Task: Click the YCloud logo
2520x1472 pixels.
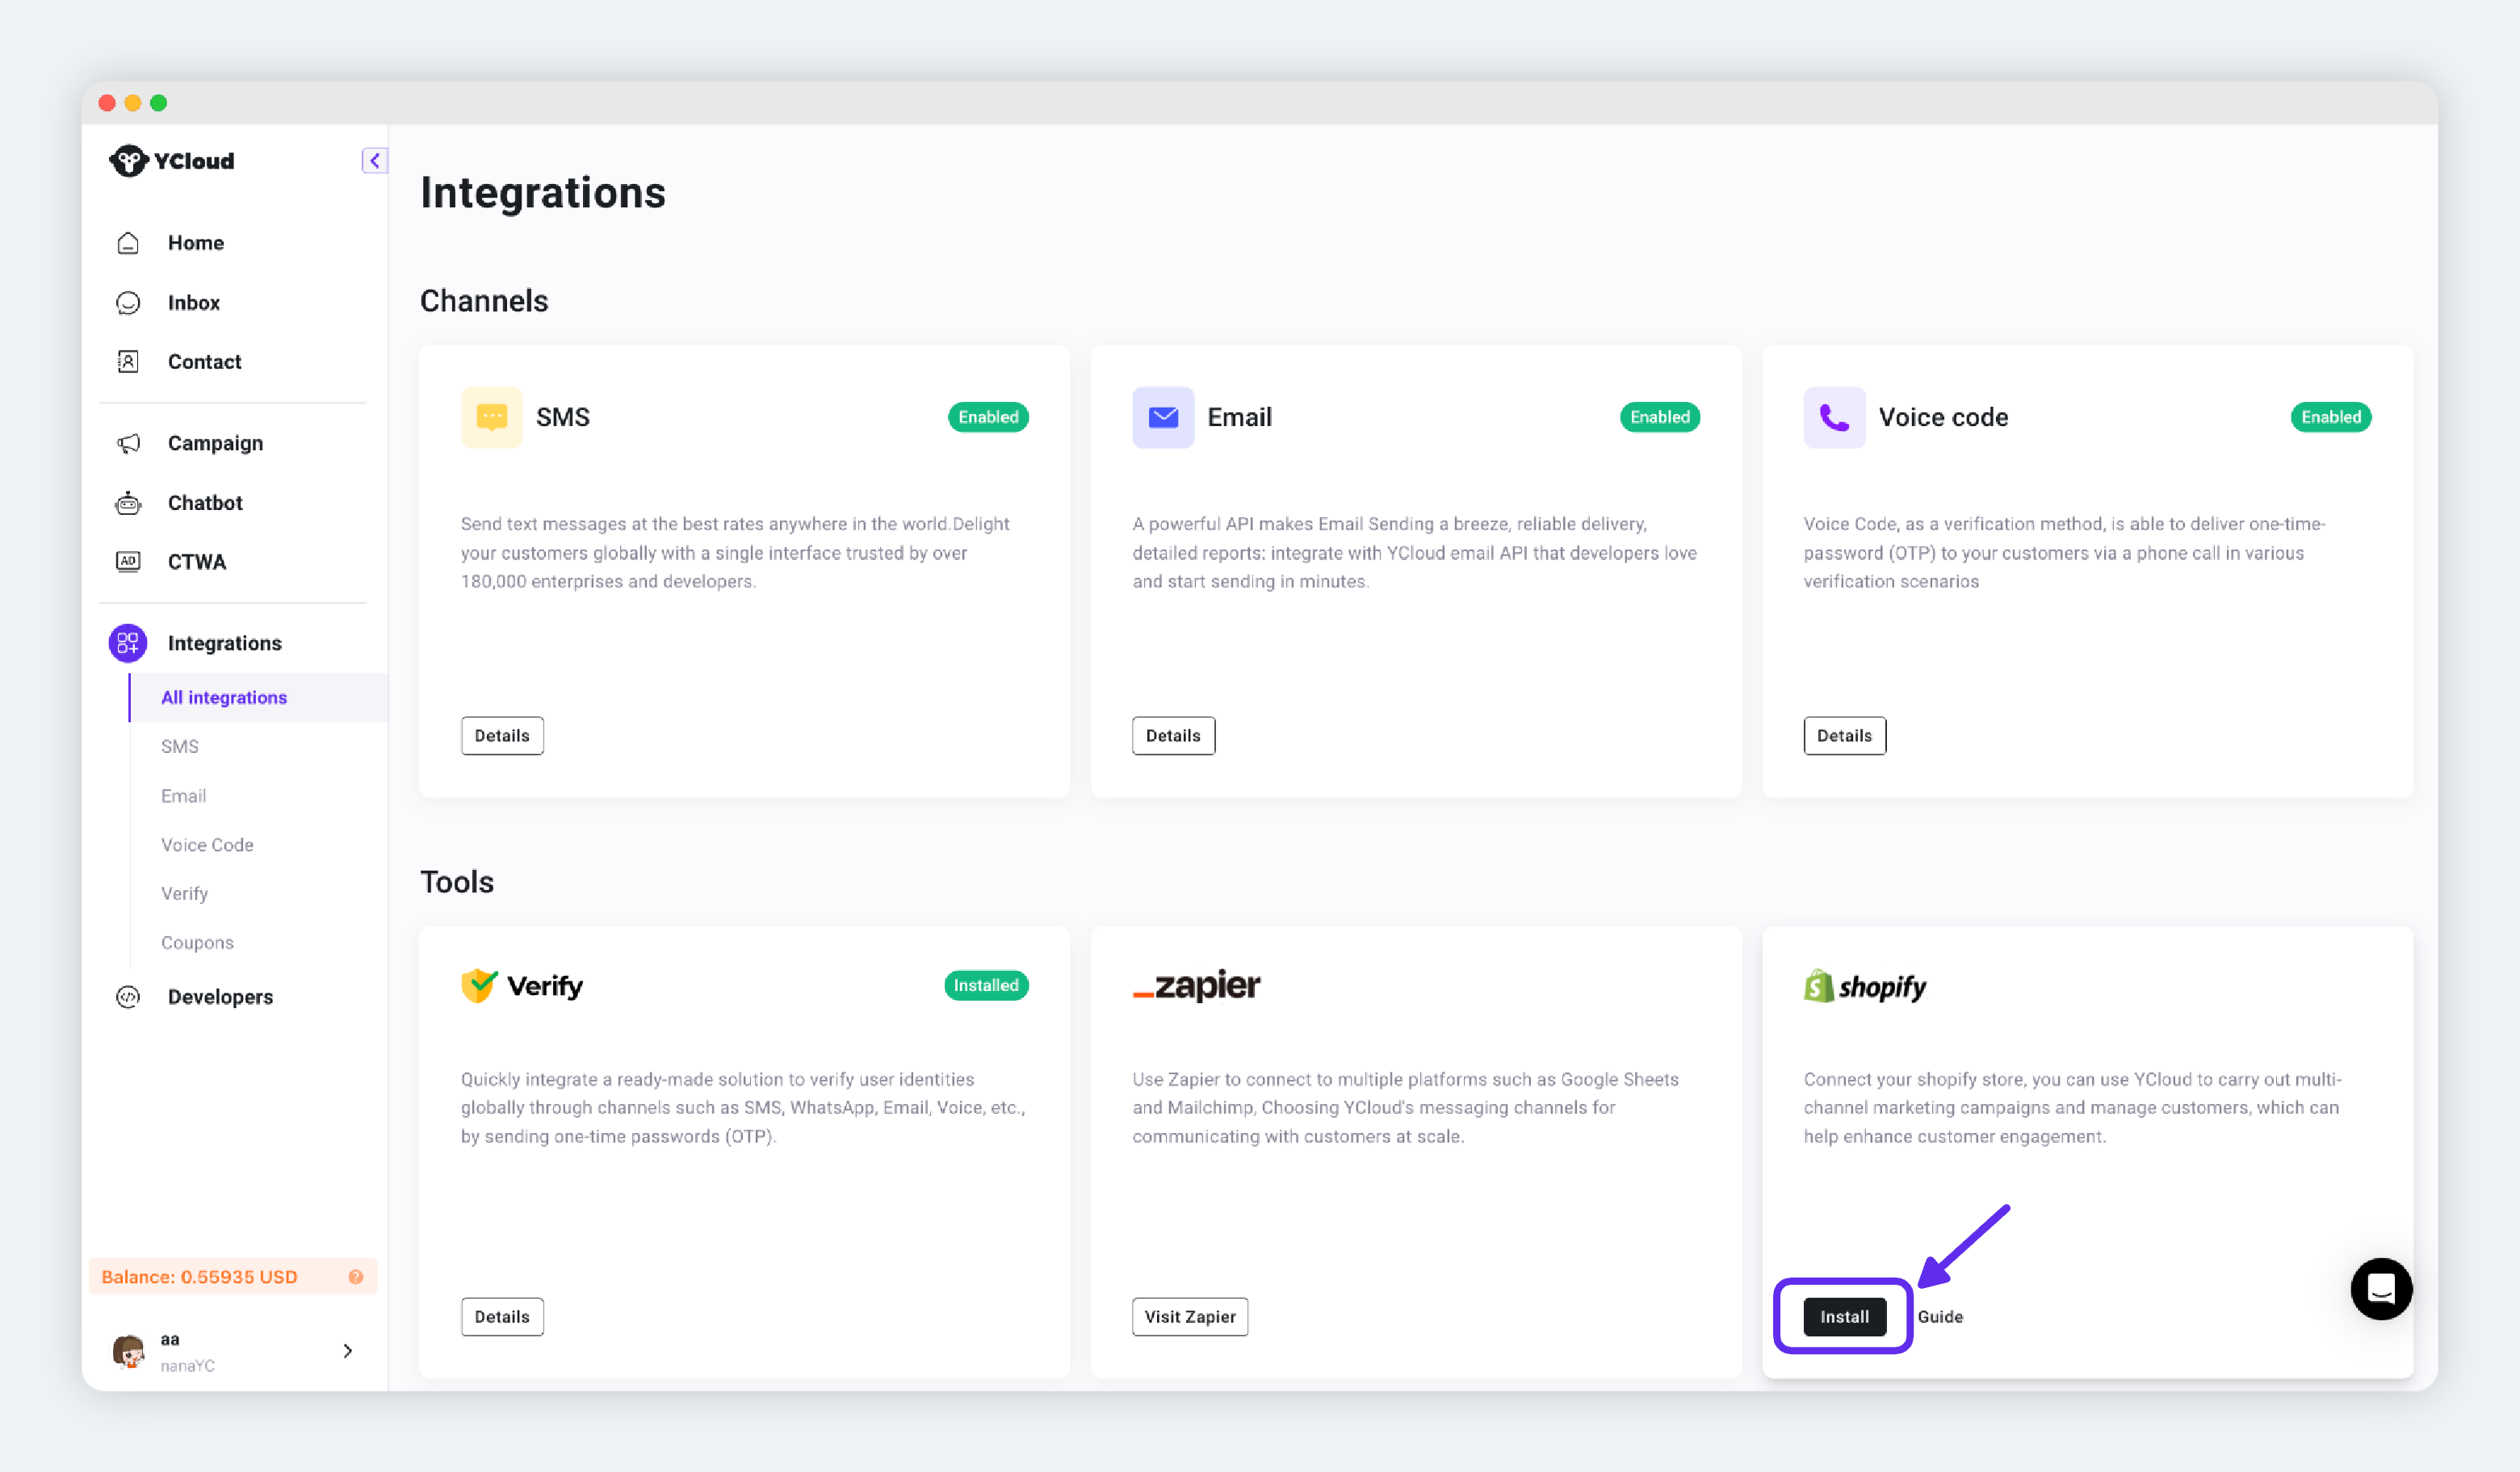Action: point(172,161)
